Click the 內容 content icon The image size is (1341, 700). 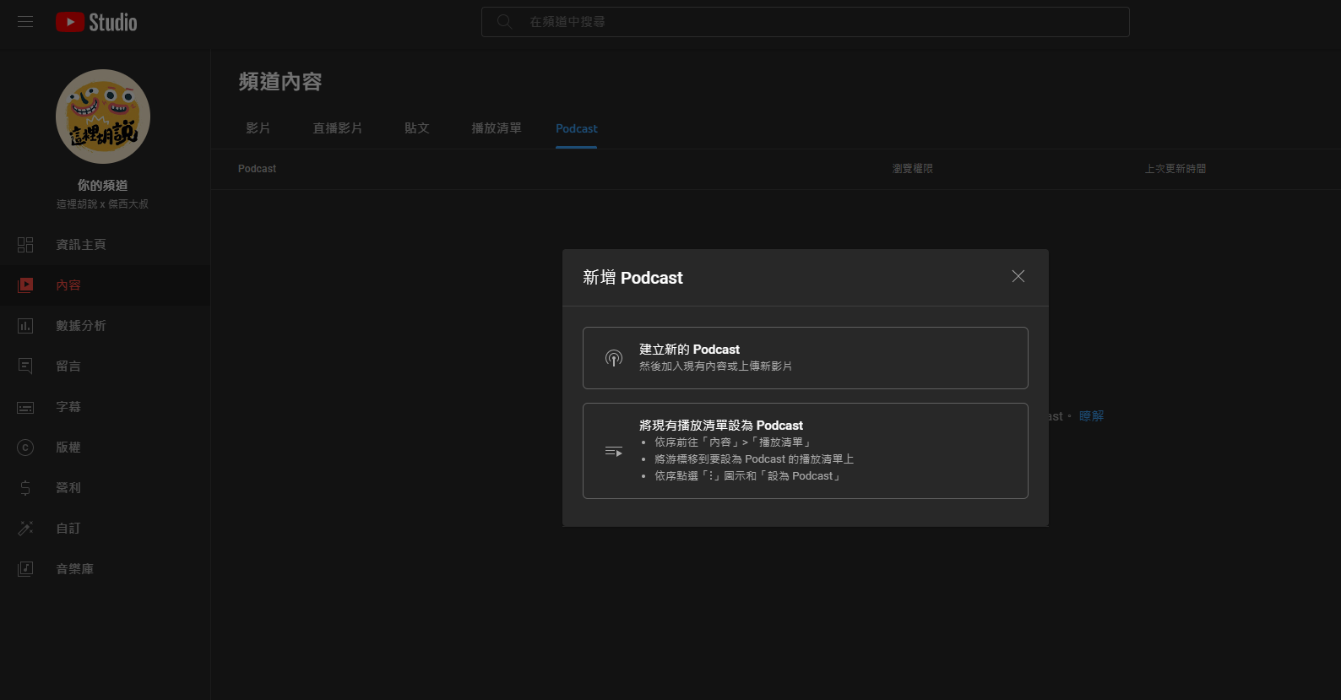pyautogui.click(x=25, y=285)
